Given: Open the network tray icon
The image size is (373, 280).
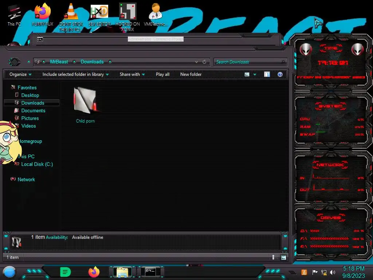Looking at the screenshot, I should [x=323, y=272].
